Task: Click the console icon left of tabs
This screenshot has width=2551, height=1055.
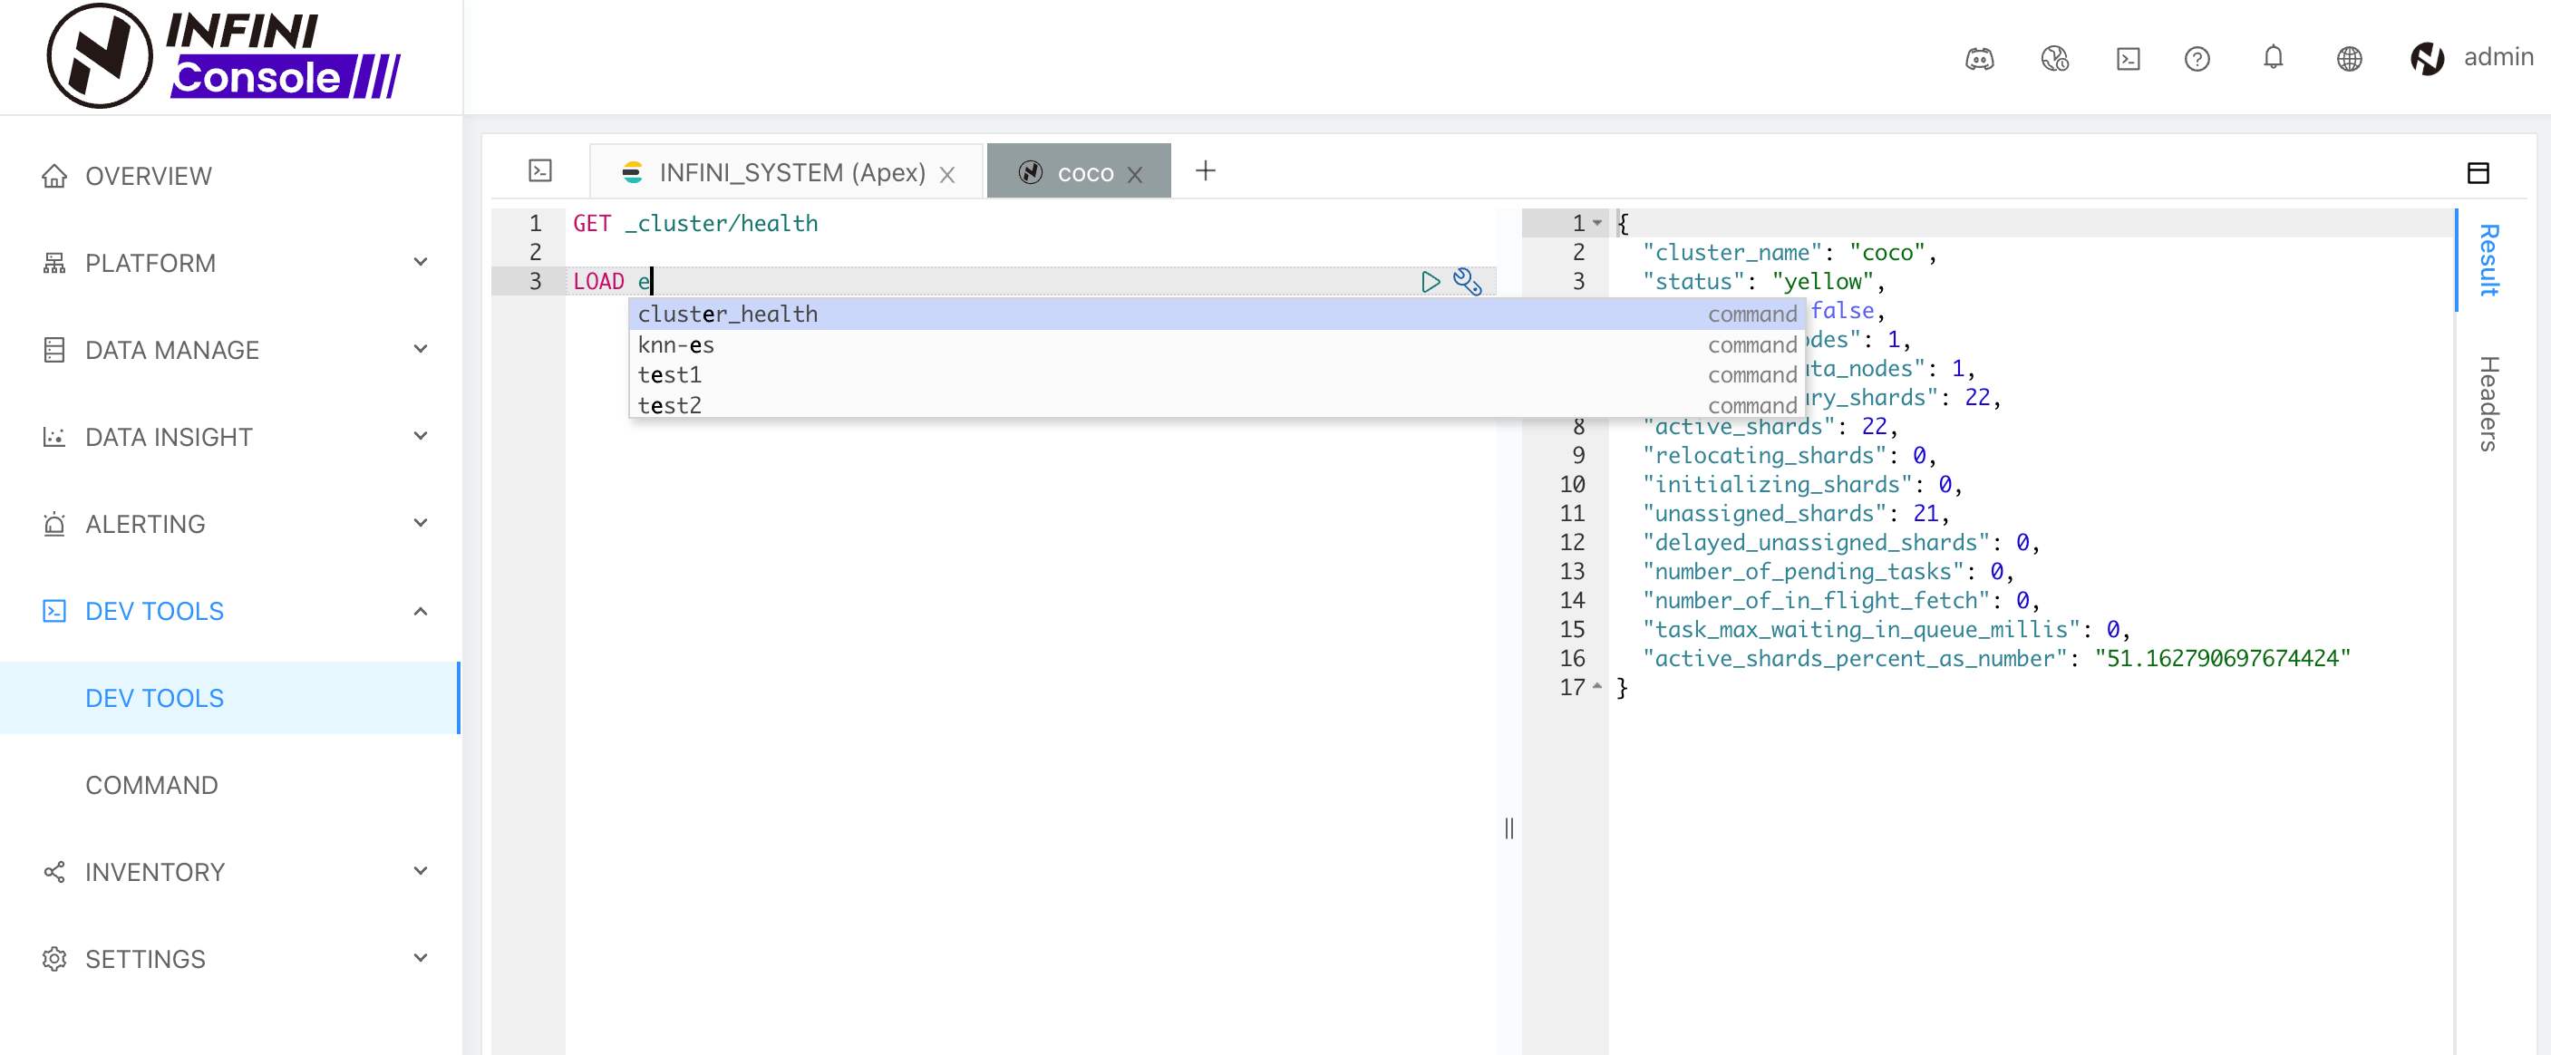Action: point(539,171)
